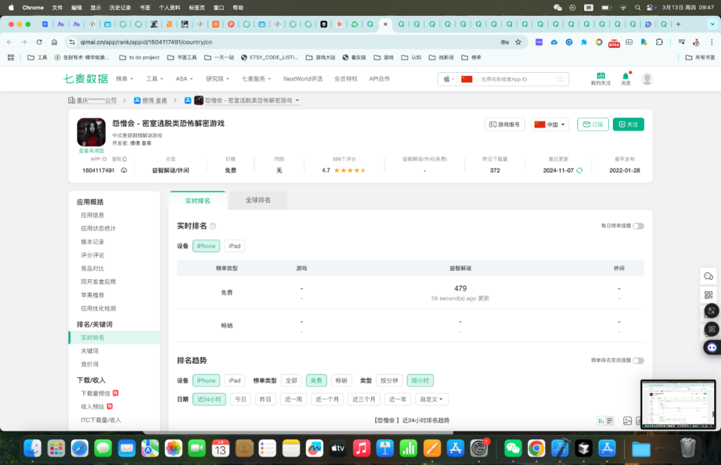Open 评分评论 in sidebar

click(92, 254)
